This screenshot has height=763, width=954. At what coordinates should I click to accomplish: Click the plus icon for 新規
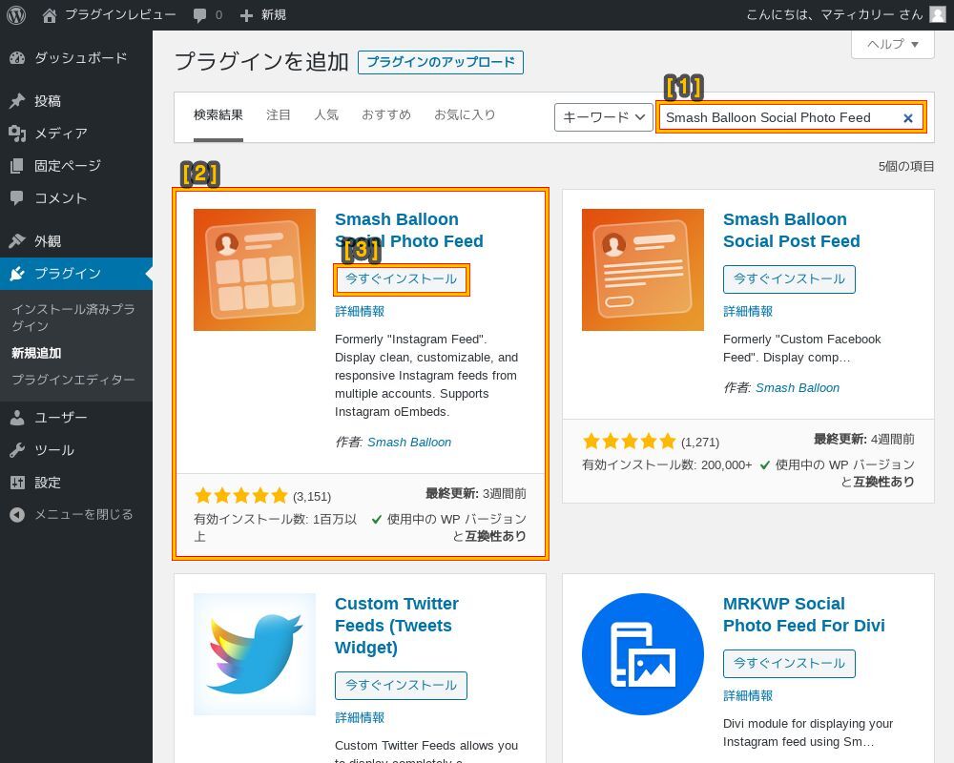coord(246,15)
